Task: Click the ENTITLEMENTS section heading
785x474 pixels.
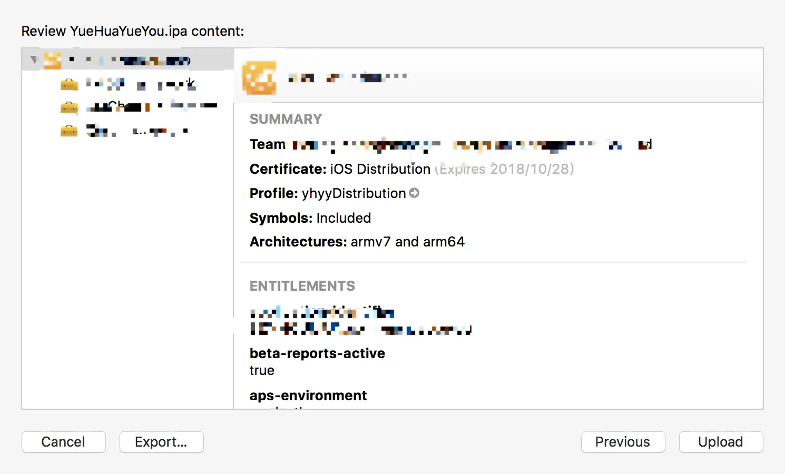Action: [x=302, y=286]
